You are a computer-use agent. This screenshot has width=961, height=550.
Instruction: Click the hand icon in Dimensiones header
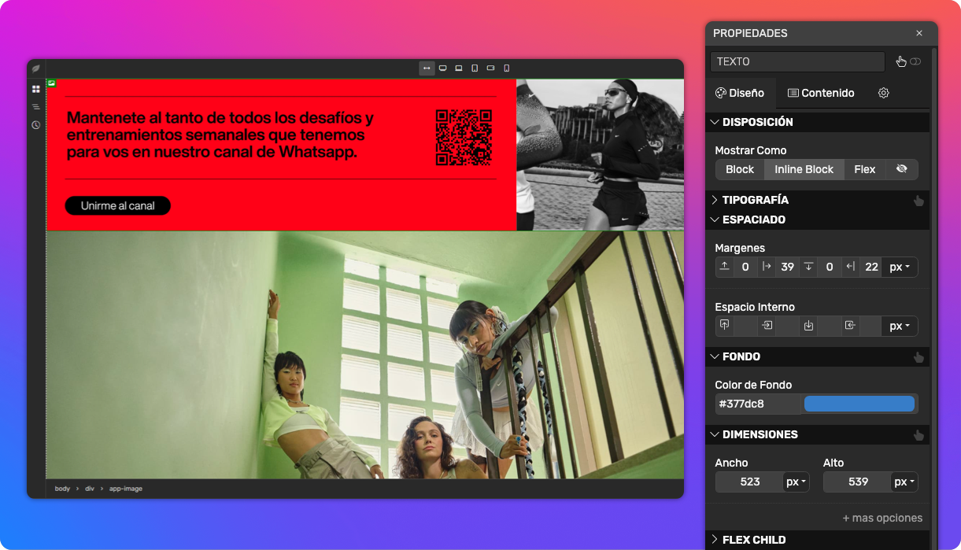point(918,435)
